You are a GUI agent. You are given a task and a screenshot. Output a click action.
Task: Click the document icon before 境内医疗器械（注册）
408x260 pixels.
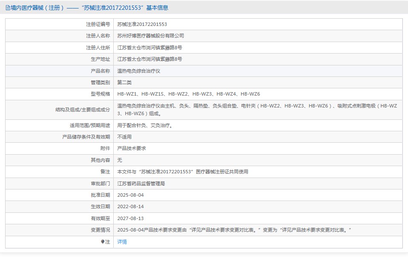[x=8, y=7]
